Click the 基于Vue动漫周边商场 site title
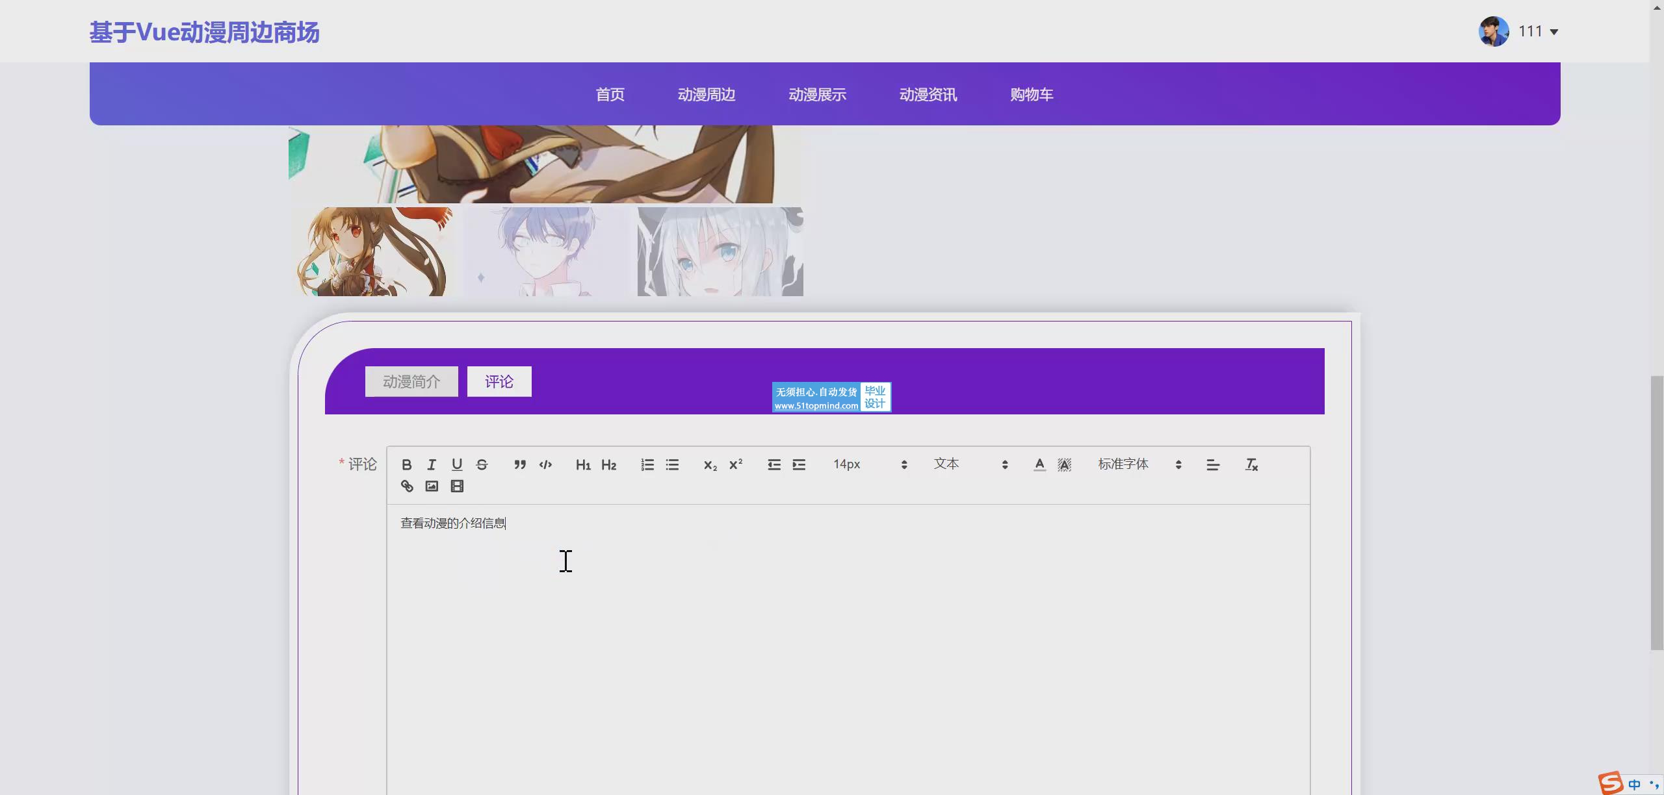Viewport: 1664px width, 795px height. click(x=204, y=32)
